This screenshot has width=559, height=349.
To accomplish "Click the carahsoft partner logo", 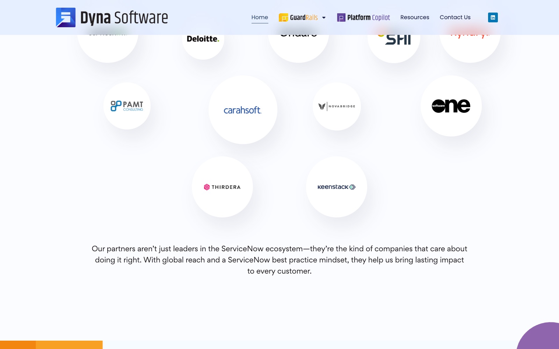I will click(x=243, y=110).
